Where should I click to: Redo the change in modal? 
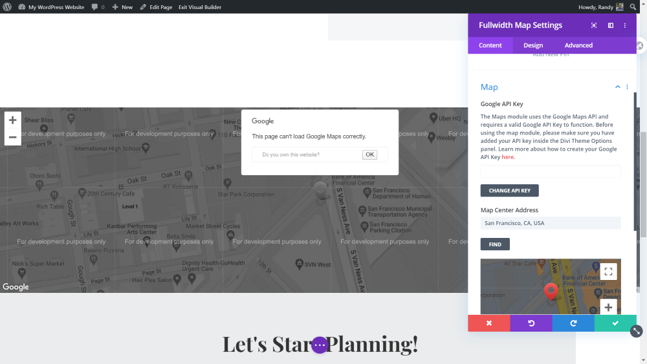[573, 323]
